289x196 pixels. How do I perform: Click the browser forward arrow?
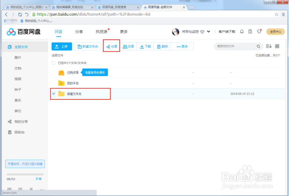click(x=13, y=14)
